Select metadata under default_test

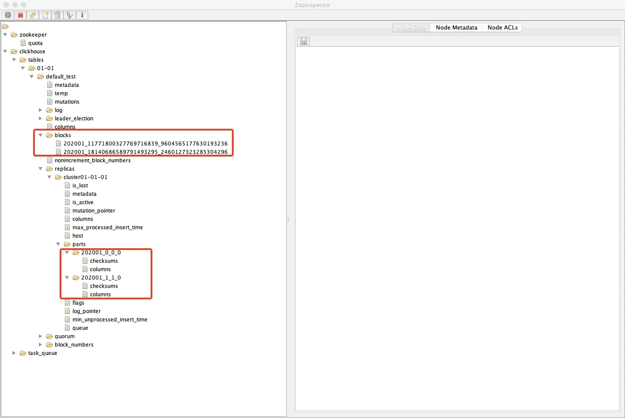tap(67, 85)
